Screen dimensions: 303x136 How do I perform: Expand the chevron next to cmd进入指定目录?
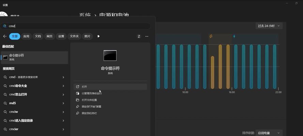pyautogui.click(x=63, y=121)
